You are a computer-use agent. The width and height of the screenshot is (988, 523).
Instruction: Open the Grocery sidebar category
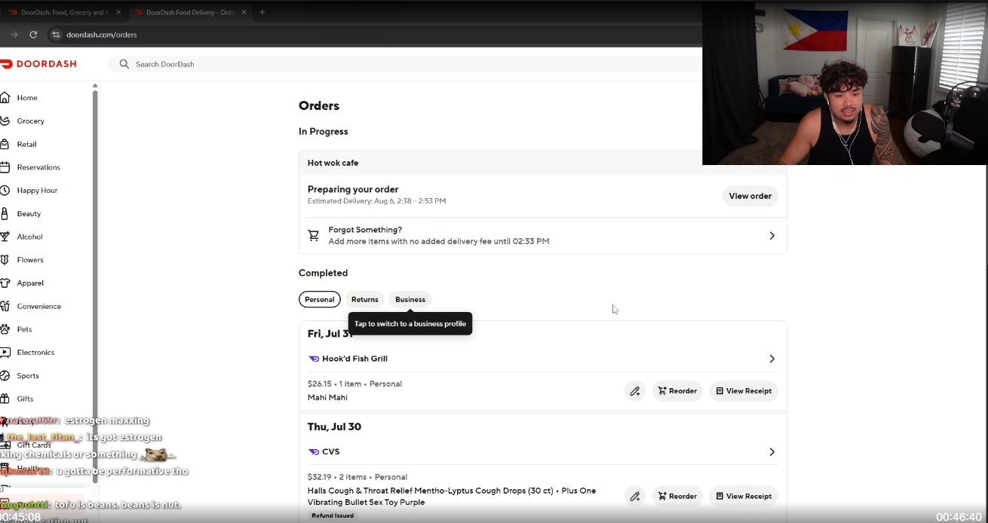point(30,121)
